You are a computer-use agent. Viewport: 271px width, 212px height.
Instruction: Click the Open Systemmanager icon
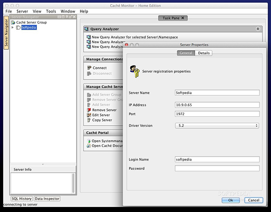click(x=89, y=141)
